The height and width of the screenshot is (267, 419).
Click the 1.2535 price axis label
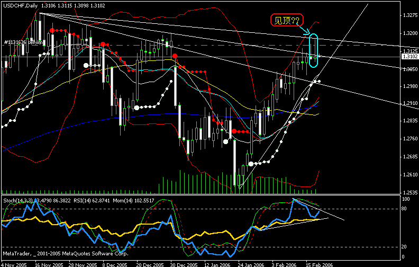(410, 193)
